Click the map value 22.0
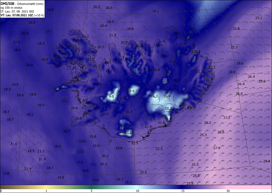This screenshot has width=272, height=193. 143,172
